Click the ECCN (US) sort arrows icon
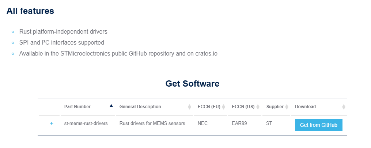The height and width of the screenshot is (148, 371). 258,107
